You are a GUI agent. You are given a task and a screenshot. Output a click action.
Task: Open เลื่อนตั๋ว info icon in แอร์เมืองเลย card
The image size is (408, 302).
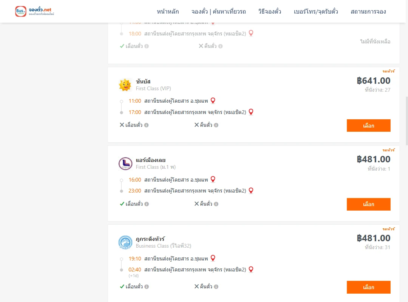[x=147, y=204]
